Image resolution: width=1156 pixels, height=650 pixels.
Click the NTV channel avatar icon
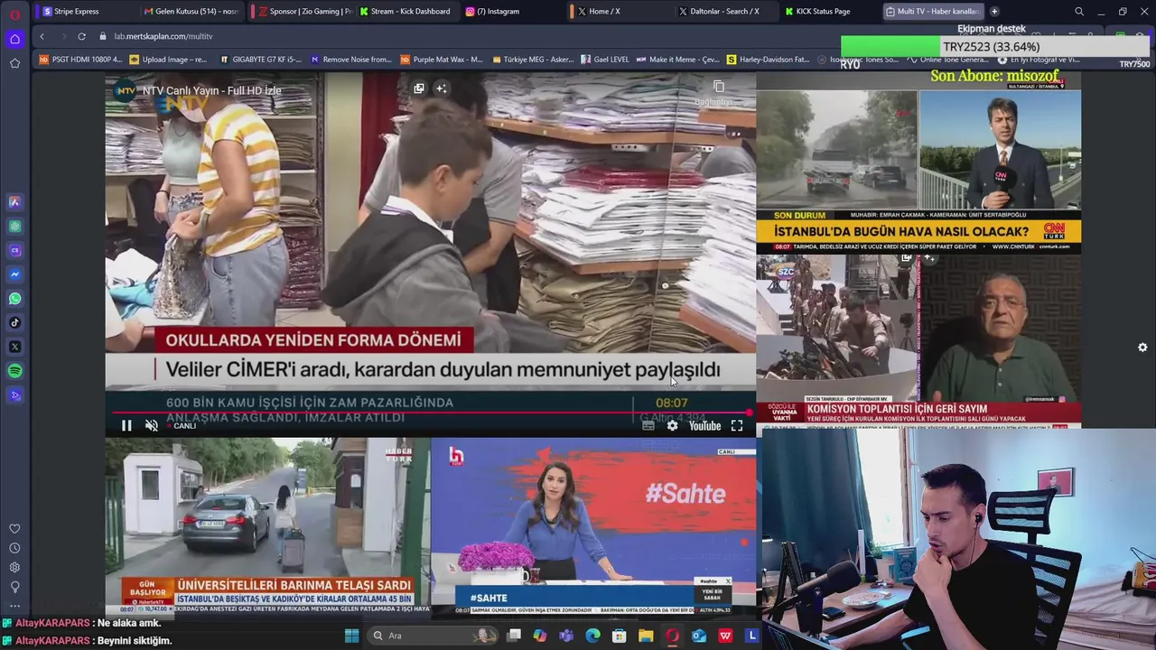pos(125,90)
